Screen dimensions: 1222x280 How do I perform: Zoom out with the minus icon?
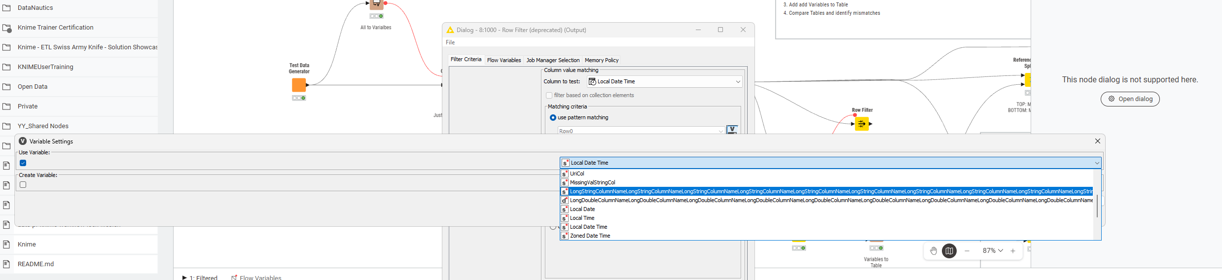pos(967,251)
